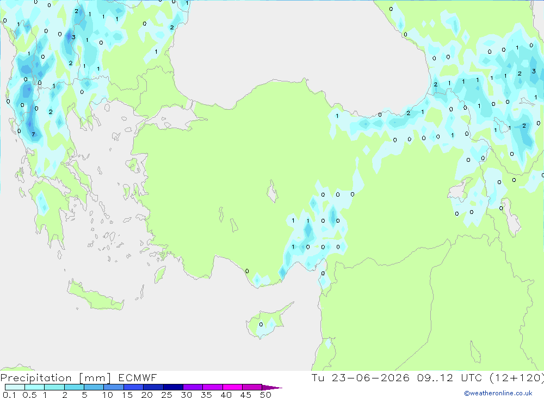Click the 5–10 mm legend color segment
Viewport: 544px width, 398px height.
pos(94,387)
